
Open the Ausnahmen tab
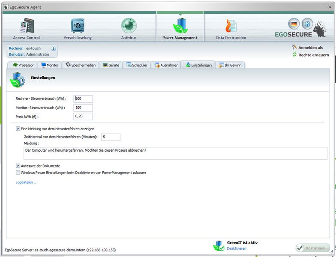click(x=166, y=65)
